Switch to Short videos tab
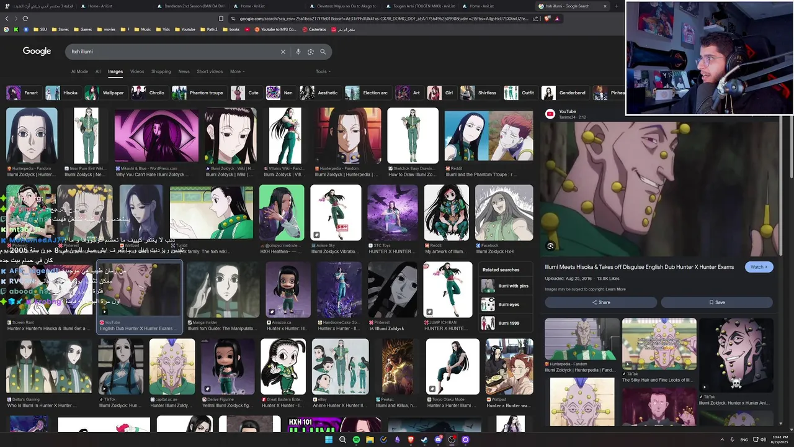 tap(210, 71)
